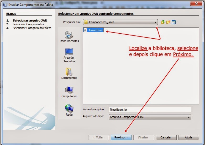Click the disabled < Voltar button
The image size is (205, 145).
[x=98, y=138]
